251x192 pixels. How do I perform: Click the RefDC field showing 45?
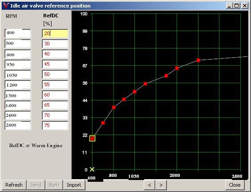tap(55, 64)
